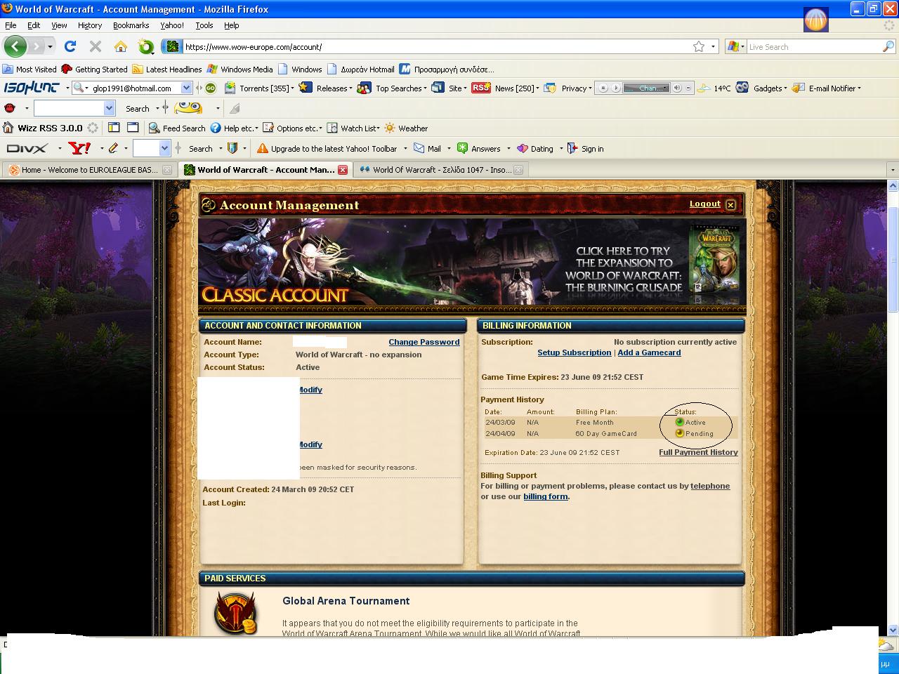Screen dimensions: 899x674
Task: Click Sign in on the Yahoo toolbar
Action: pyautogui.click(x=585, y=148)
